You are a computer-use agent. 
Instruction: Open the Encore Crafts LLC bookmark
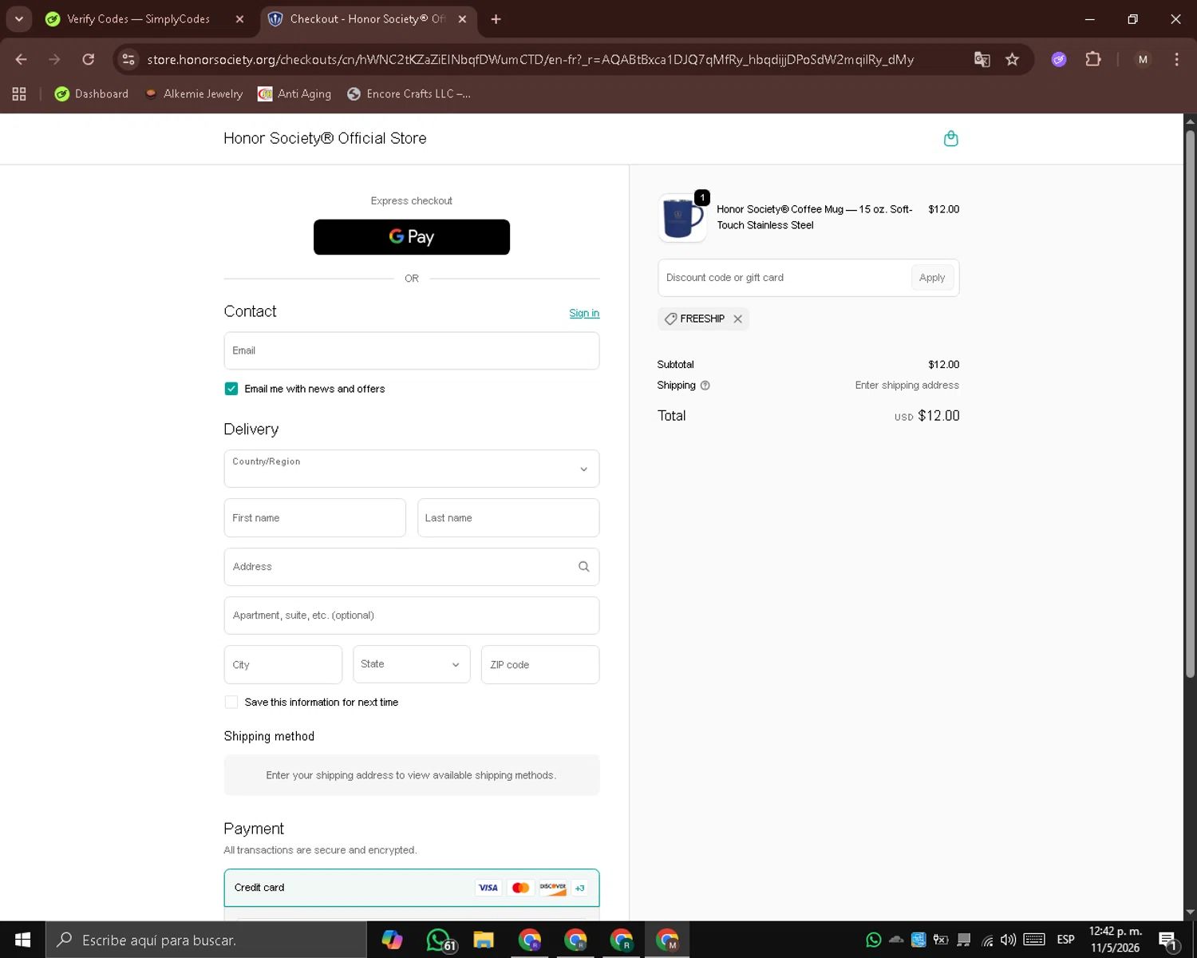click(409, 94)
